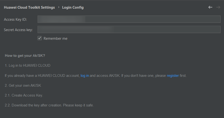Open the register hyperlink
Viewport: 224px width, 118px height.
173,76
